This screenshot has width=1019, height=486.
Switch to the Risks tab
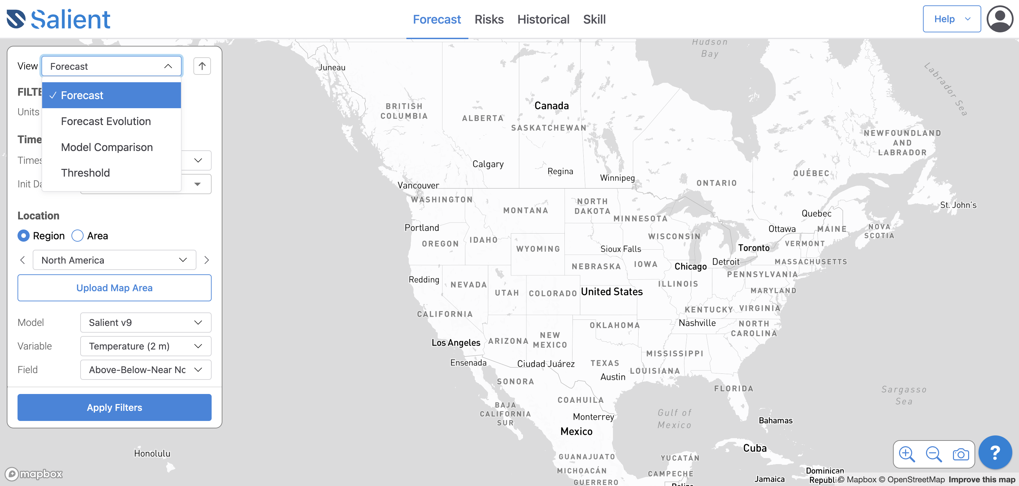pyautogui.click(x=490, y=19)
